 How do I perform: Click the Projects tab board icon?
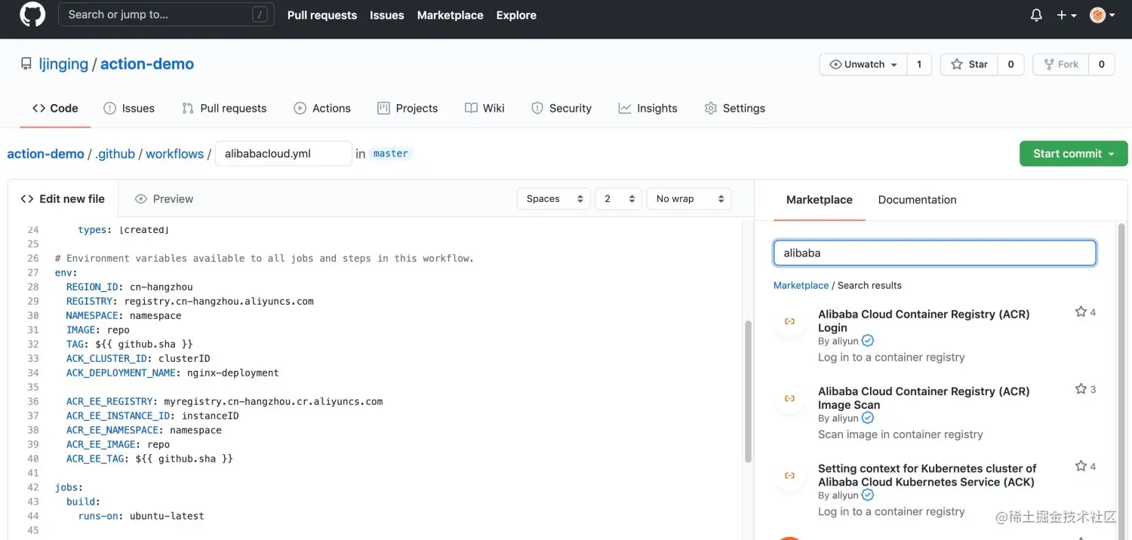tap(383, 109)
